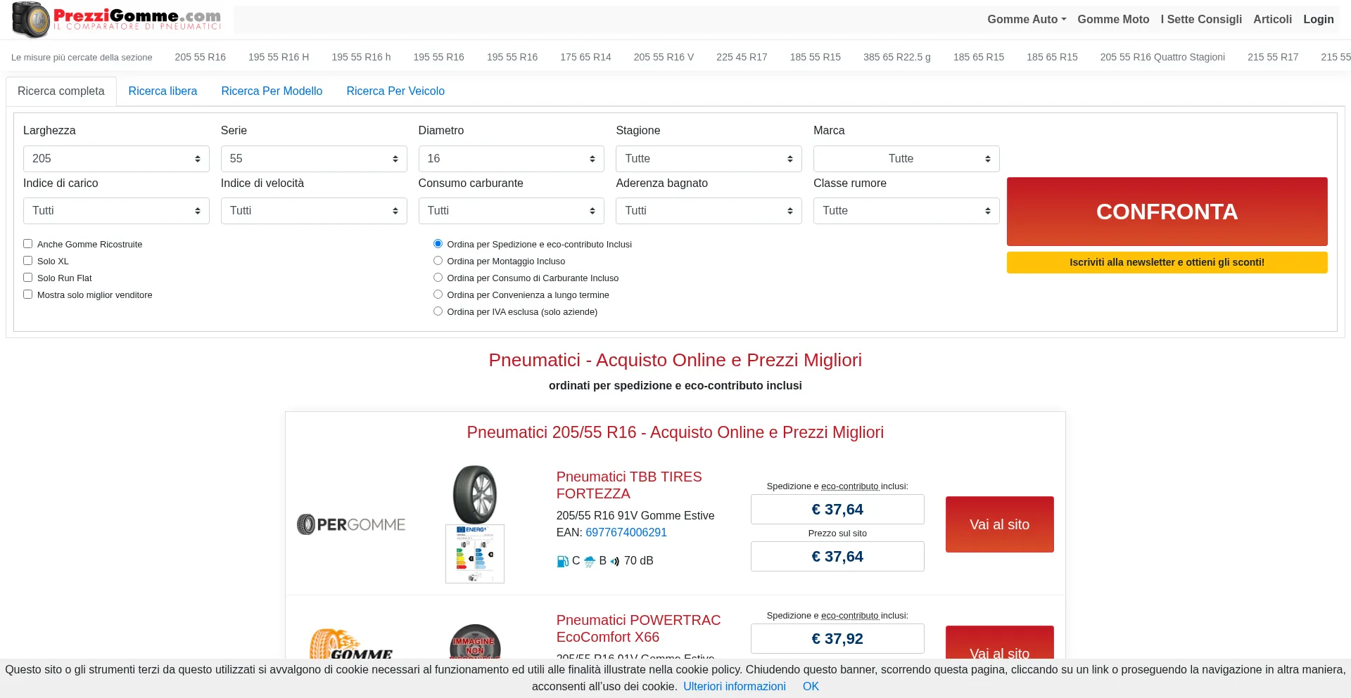Click the CONFRONTA button
The width and height of the screenshot is (1351, 698).
pos(1167,212)
